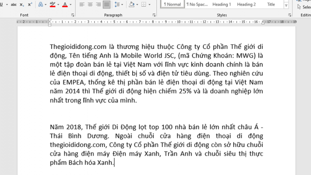Image resolution: width=311 pixels, height=175 pixels.
Task: Apply paragraph shading with the paint bucket
Action: tap(132, 4)
